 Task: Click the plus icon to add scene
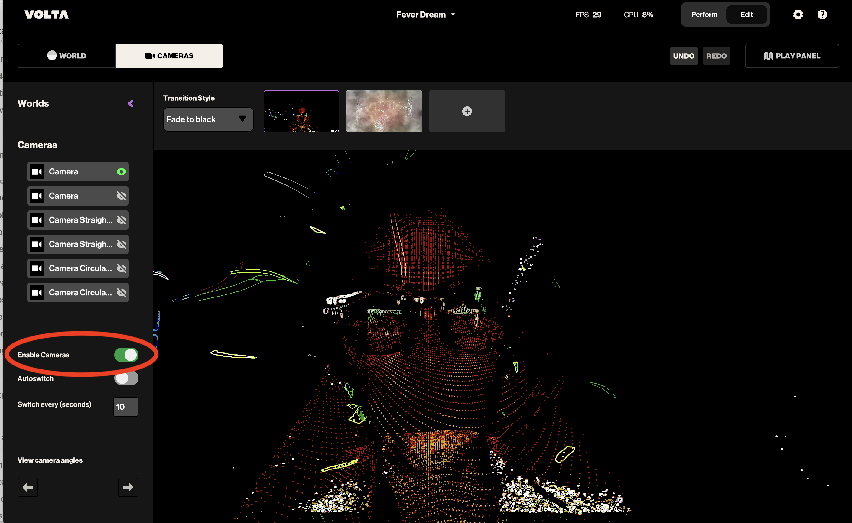(x=467, y=111)
